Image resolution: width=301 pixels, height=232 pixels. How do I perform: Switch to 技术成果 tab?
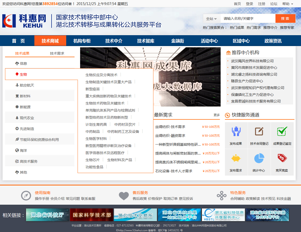[22, 53]
